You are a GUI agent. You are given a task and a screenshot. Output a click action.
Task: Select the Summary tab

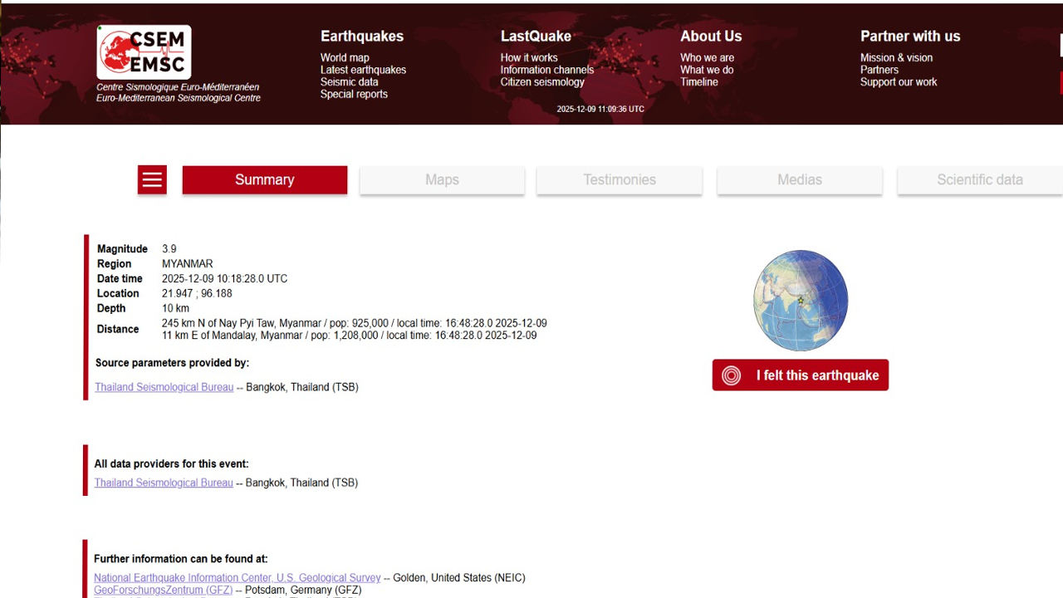coord(265,179)
